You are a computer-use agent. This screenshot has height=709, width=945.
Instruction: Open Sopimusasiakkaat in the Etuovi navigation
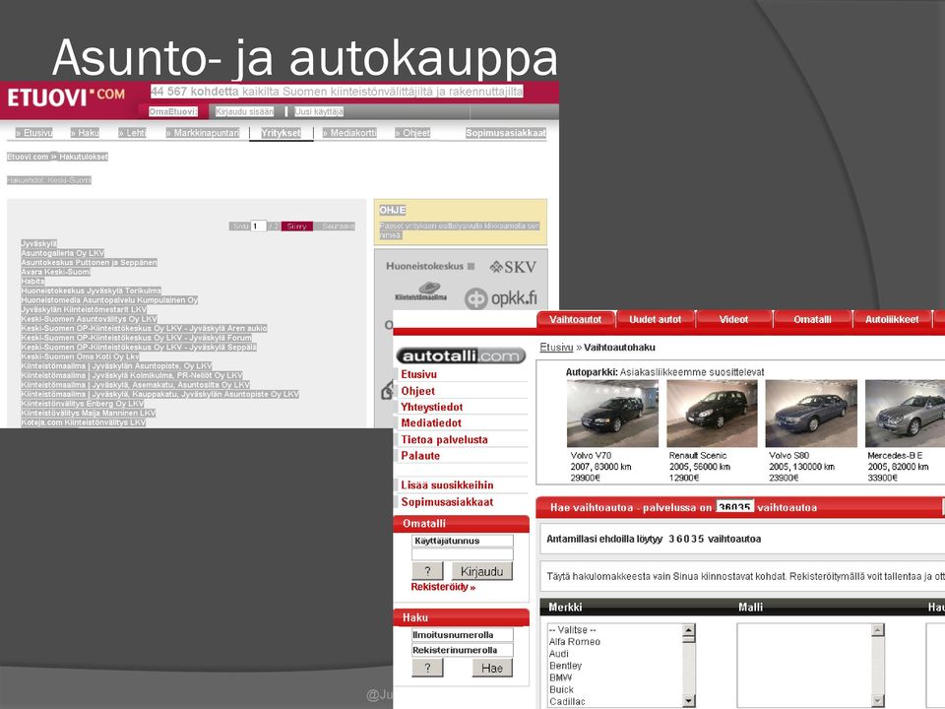(506, 133)
